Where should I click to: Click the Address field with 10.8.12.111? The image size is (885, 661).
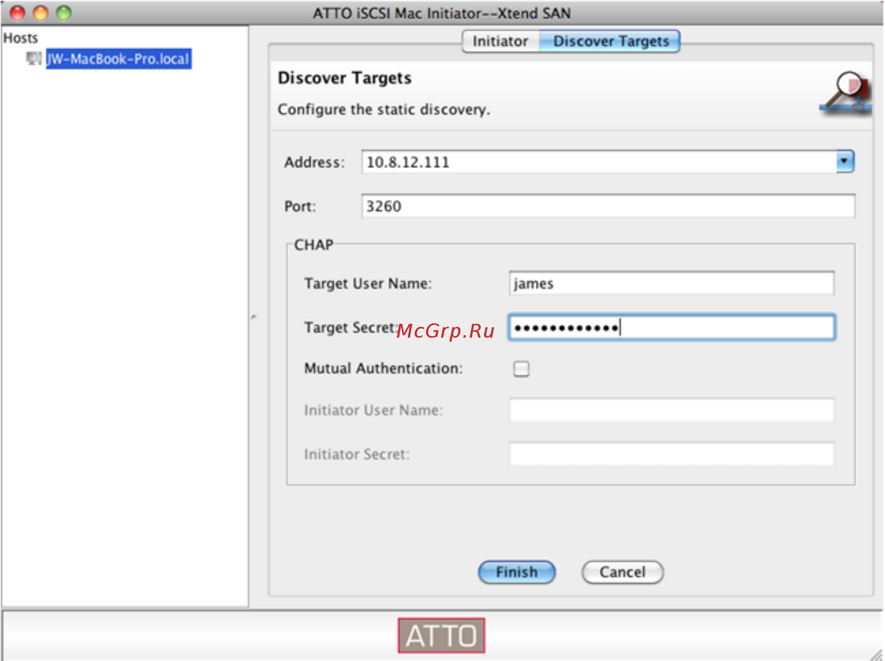point(599,162)
